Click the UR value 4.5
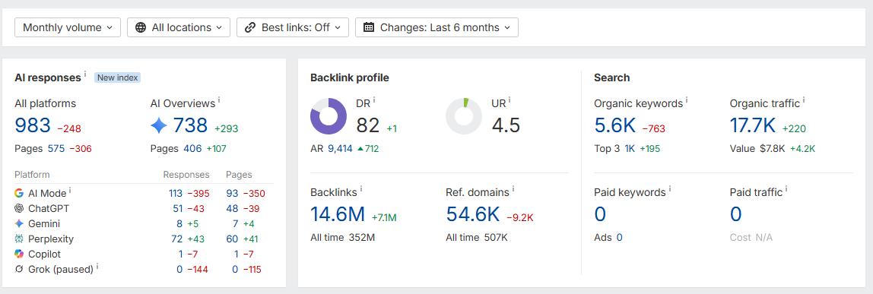The width and height of the screenshot is (873, 294). (506, 125)
